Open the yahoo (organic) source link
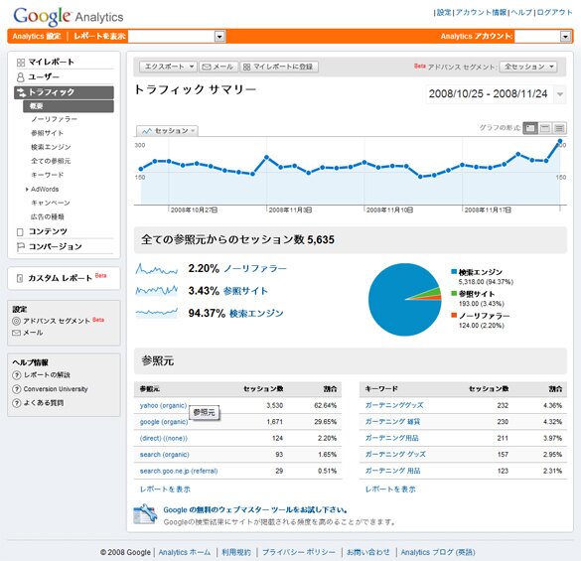581x561 pixels. [x=163, y=406]
